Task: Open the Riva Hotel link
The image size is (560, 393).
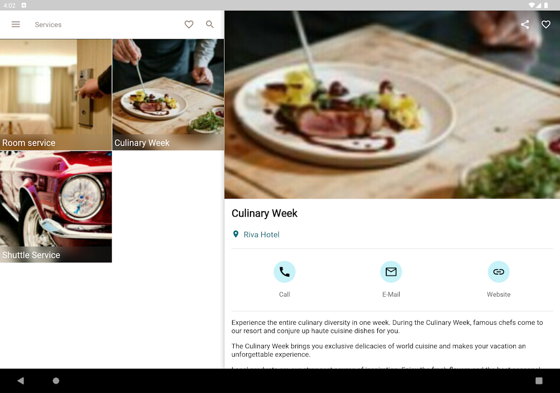Action: point(261,235)
